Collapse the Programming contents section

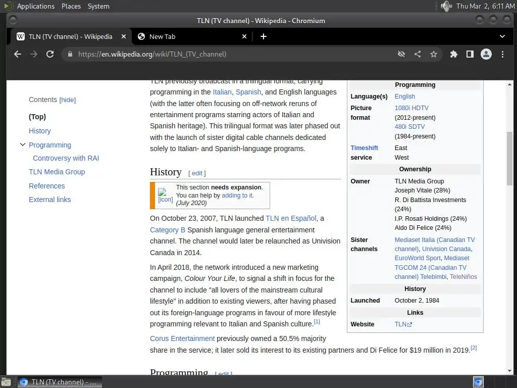23,144
